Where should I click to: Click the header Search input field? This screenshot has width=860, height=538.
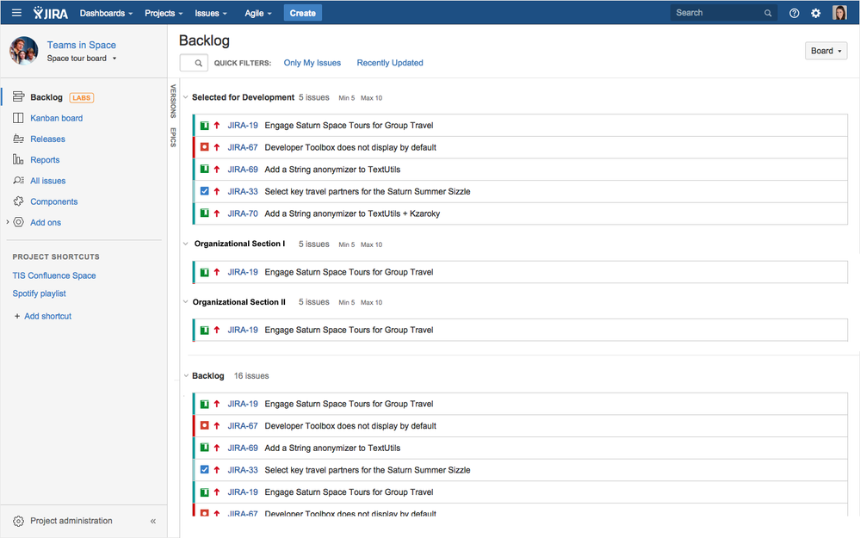(x=722, y=13)
